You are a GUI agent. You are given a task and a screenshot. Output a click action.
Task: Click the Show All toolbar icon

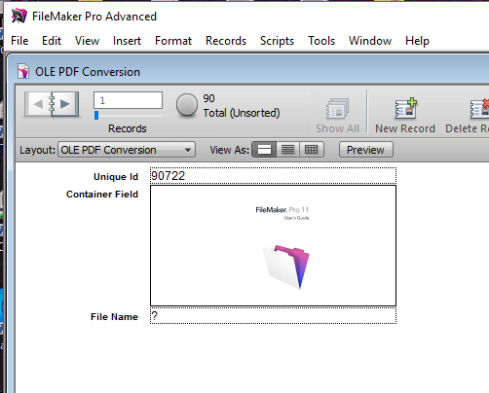[x=337, y=109]
